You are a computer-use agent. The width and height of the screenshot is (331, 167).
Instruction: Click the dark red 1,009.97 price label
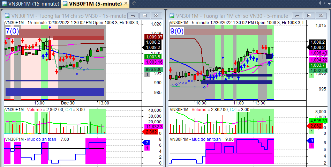tap(153, 37)
